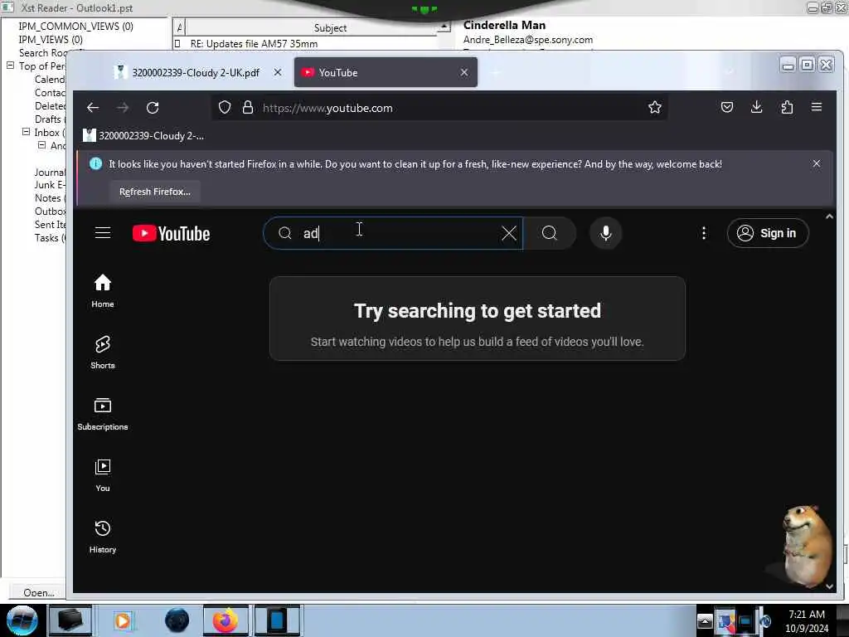Open Firefox extensions panel
Image resolution: width=849 pixels, height=637 pixels.
[787, 107]
